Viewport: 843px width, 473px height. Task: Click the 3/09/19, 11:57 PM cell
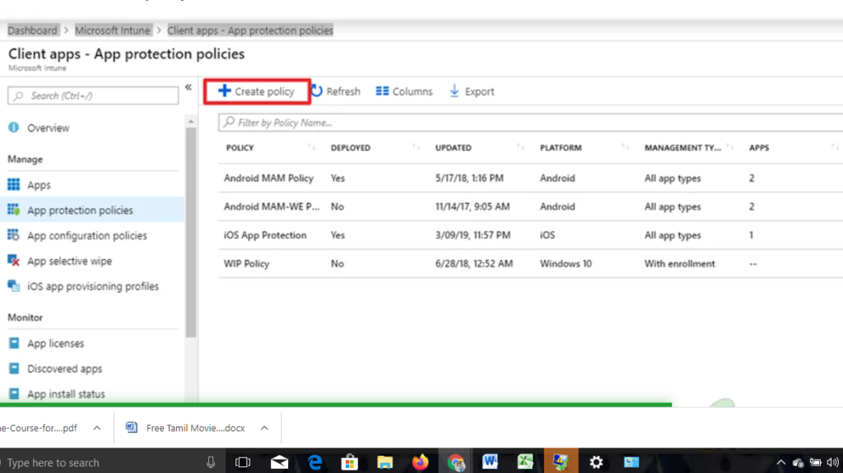473,235
